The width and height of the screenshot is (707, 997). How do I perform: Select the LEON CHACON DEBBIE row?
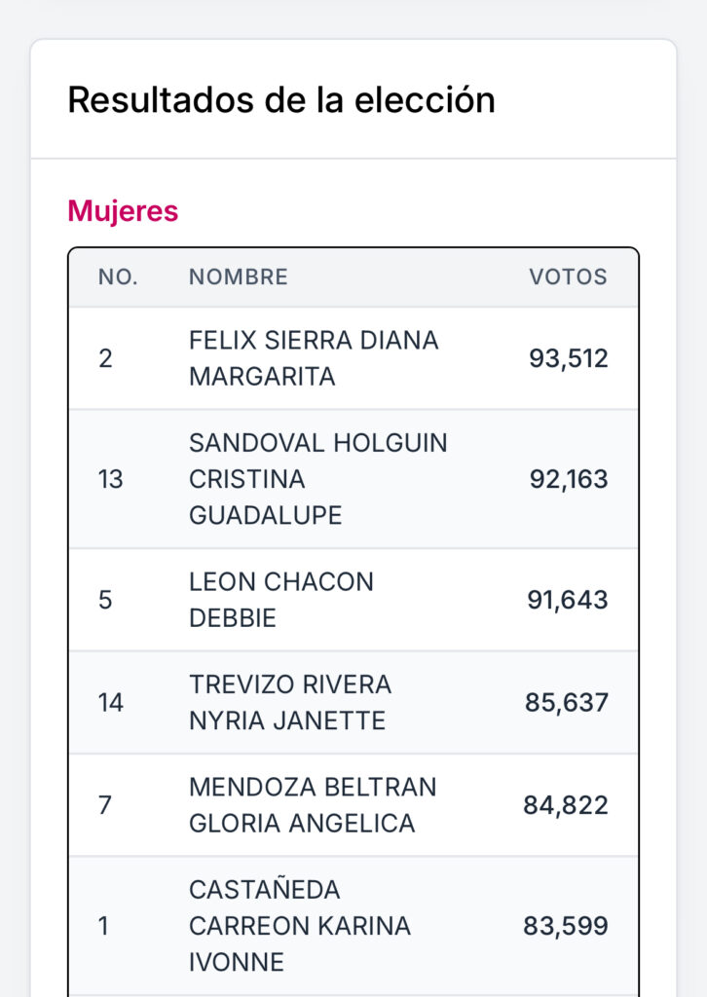click(353, 600)
